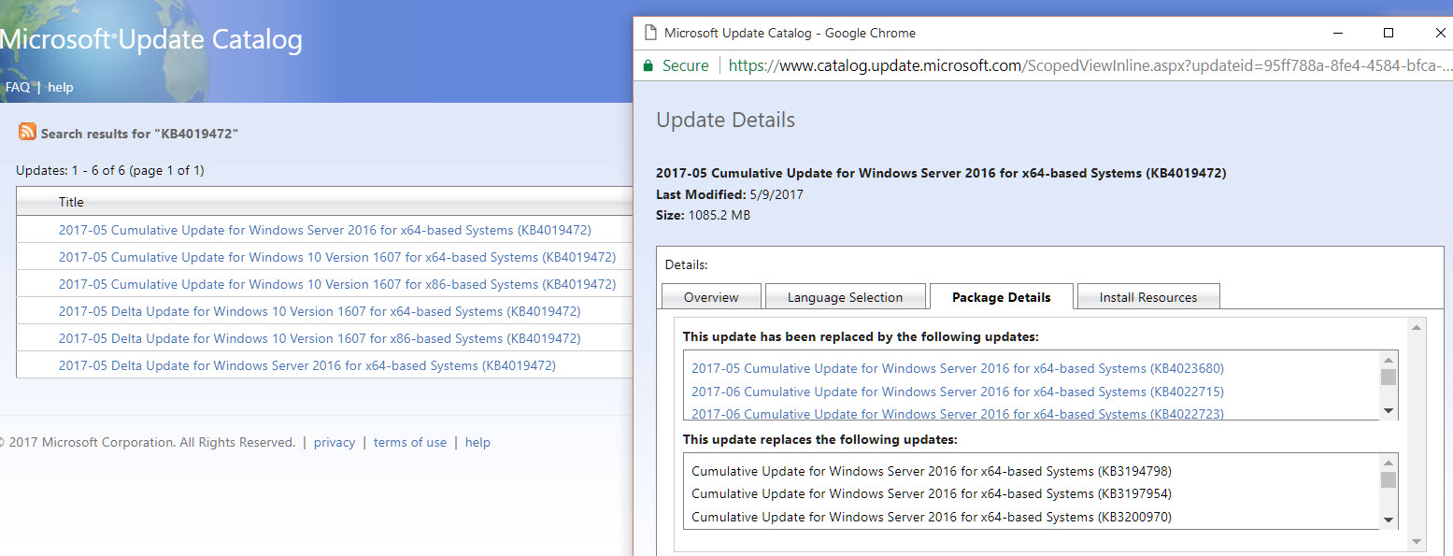Click up arrow of replaces list scrollbar
This screenshot has width=1453, height=556.
pyautogui.click(x=1389, y=463)
